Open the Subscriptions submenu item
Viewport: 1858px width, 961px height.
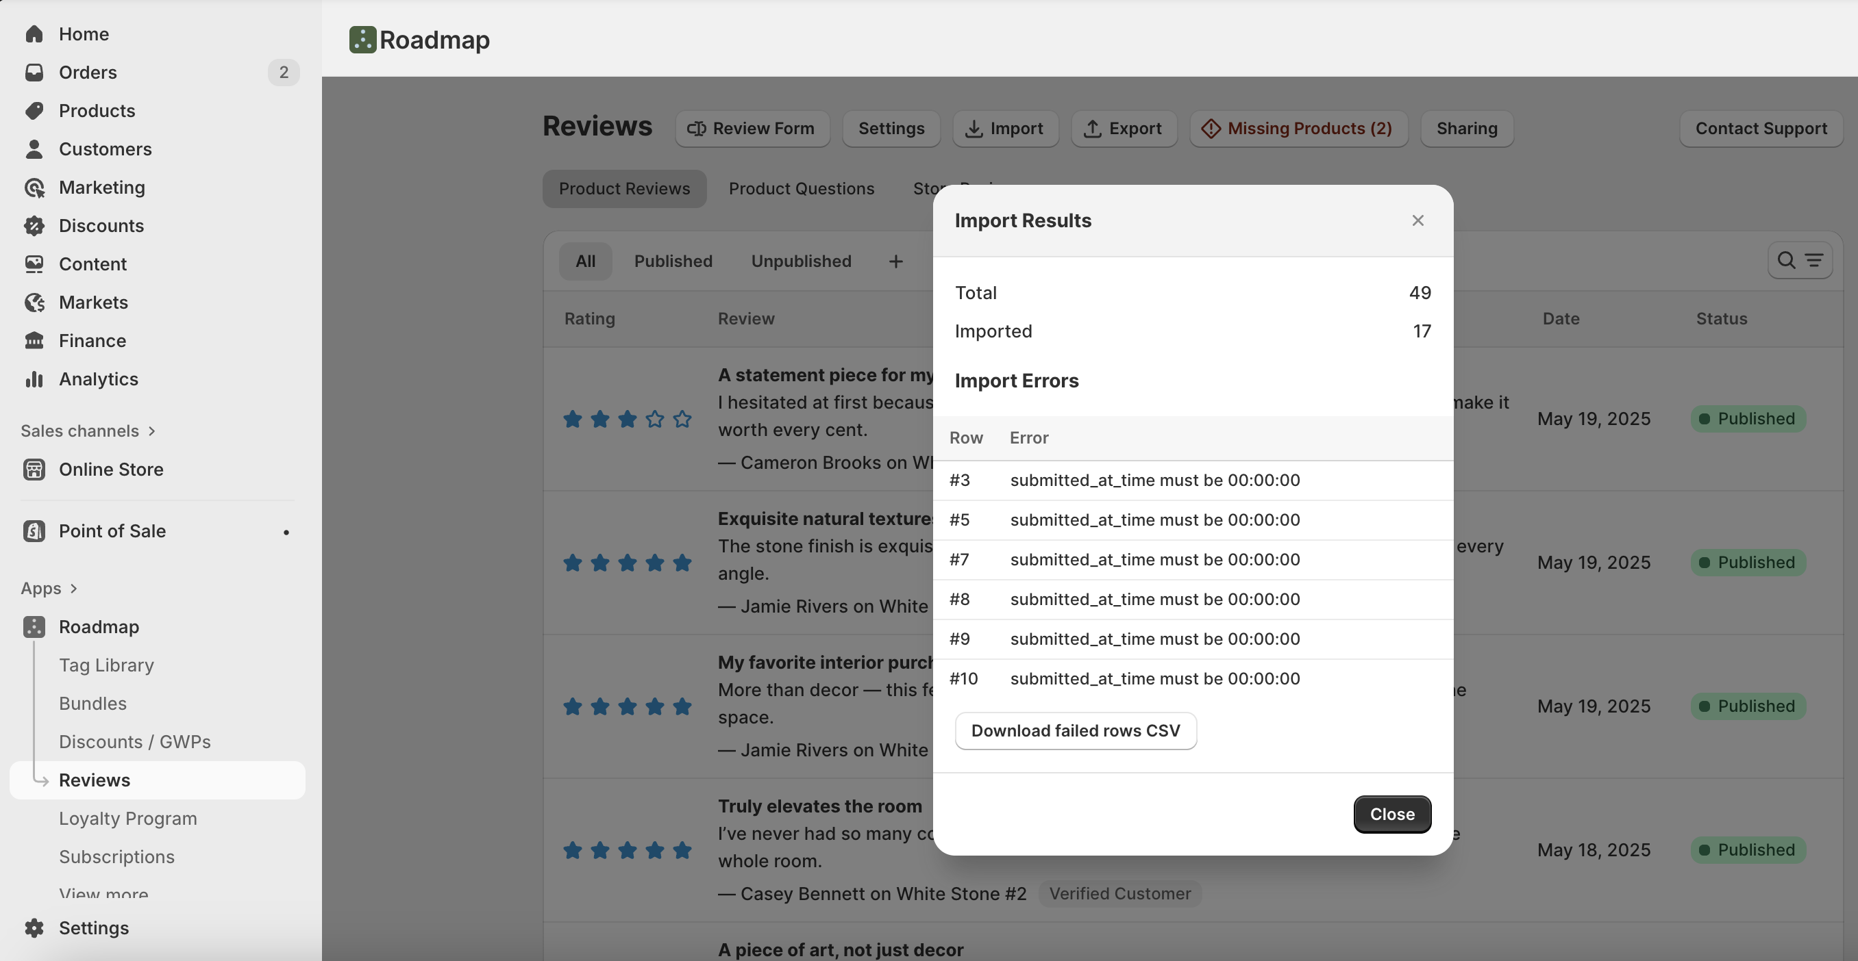(116, 856)
